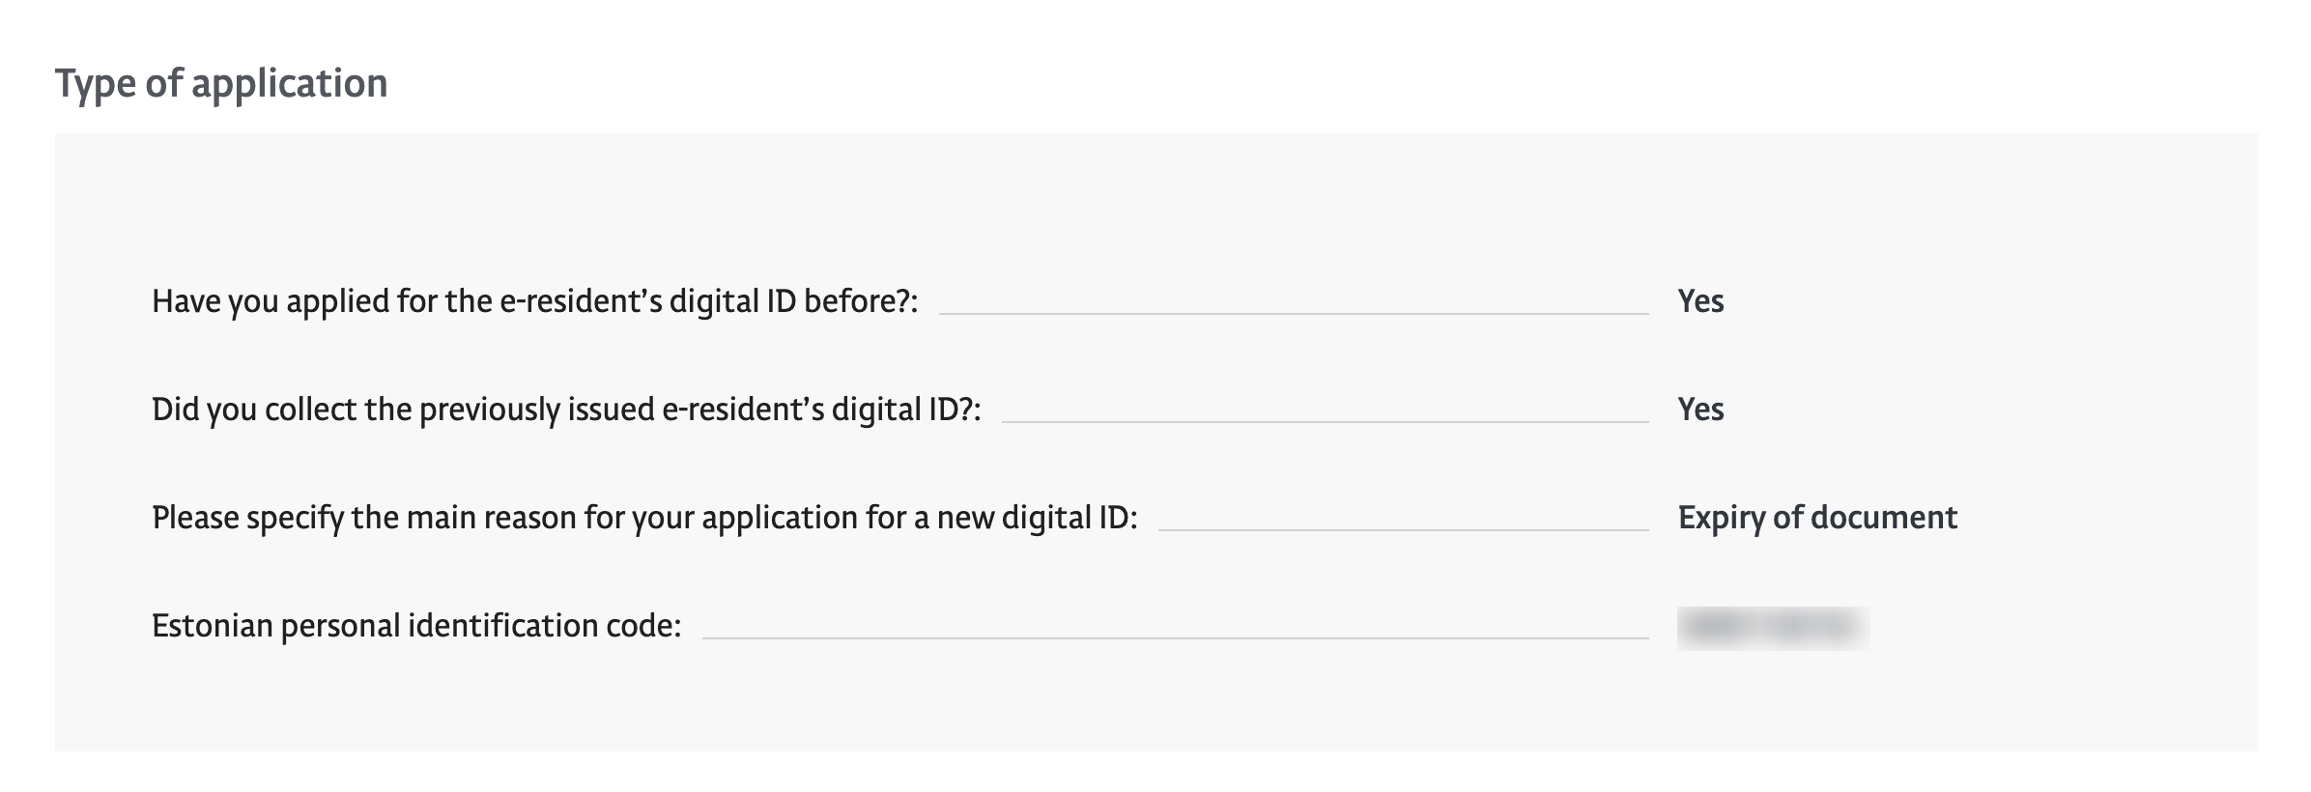This screenshot has width=2311, height=792.
Task: Click the blurred personal identification code value
Action: 1773,628
